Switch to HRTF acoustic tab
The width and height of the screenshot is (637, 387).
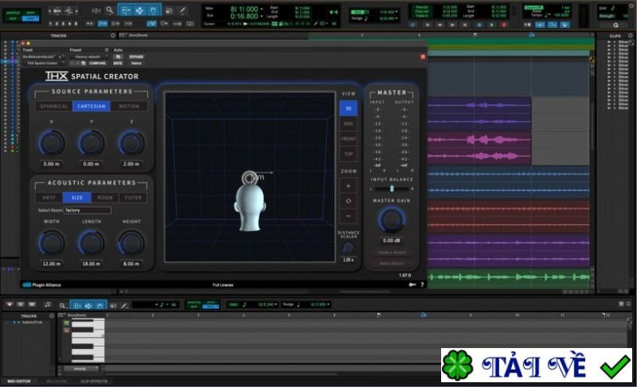49,197
